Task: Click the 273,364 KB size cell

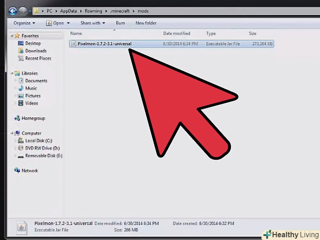Action: click(x=262, y=44)
